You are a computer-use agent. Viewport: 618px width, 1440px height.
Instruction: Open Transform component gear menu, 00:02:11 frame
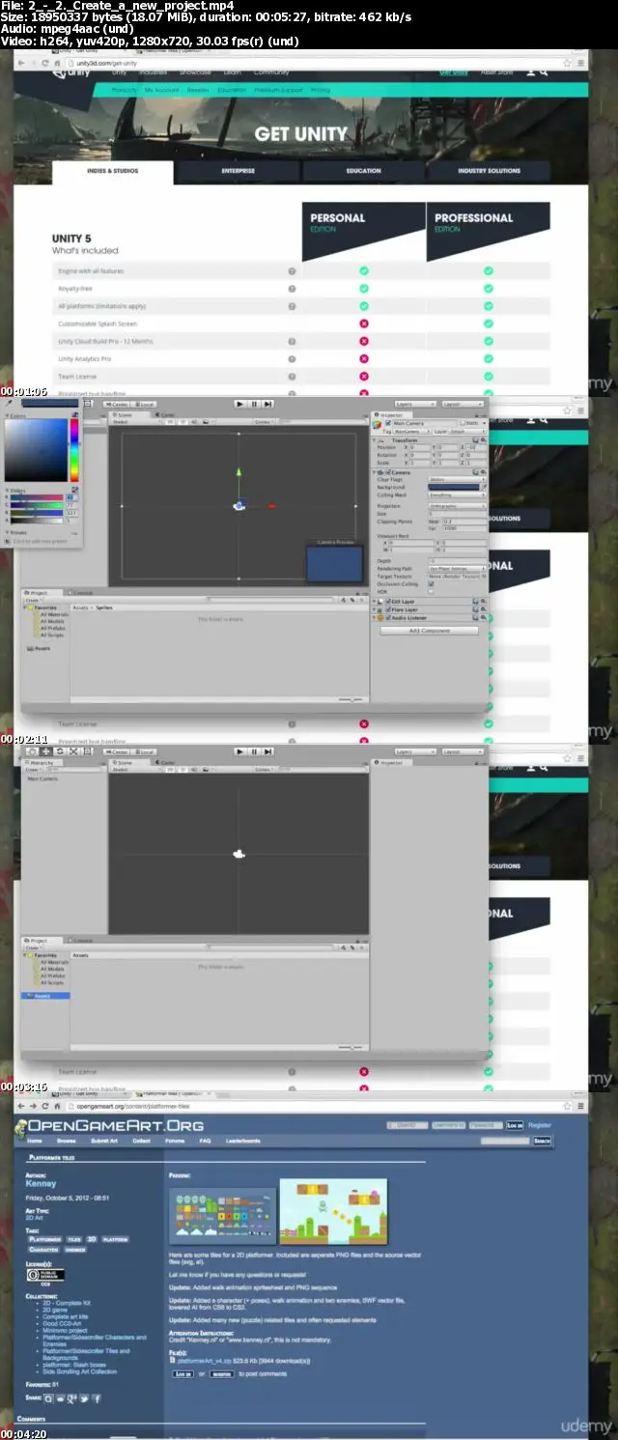coord(483,438)
